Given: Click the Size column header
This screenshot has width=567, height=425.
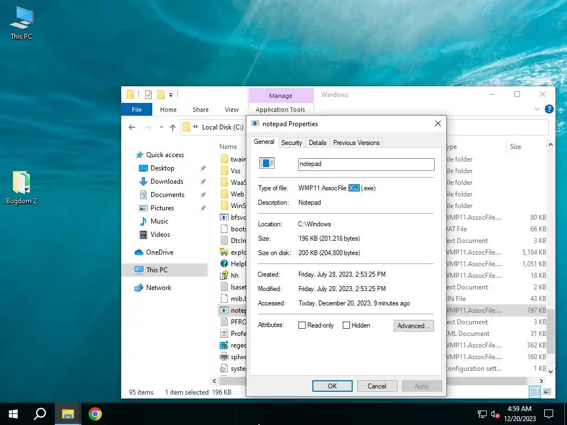Looking at the screenshot, I should (x=516, y=146).
